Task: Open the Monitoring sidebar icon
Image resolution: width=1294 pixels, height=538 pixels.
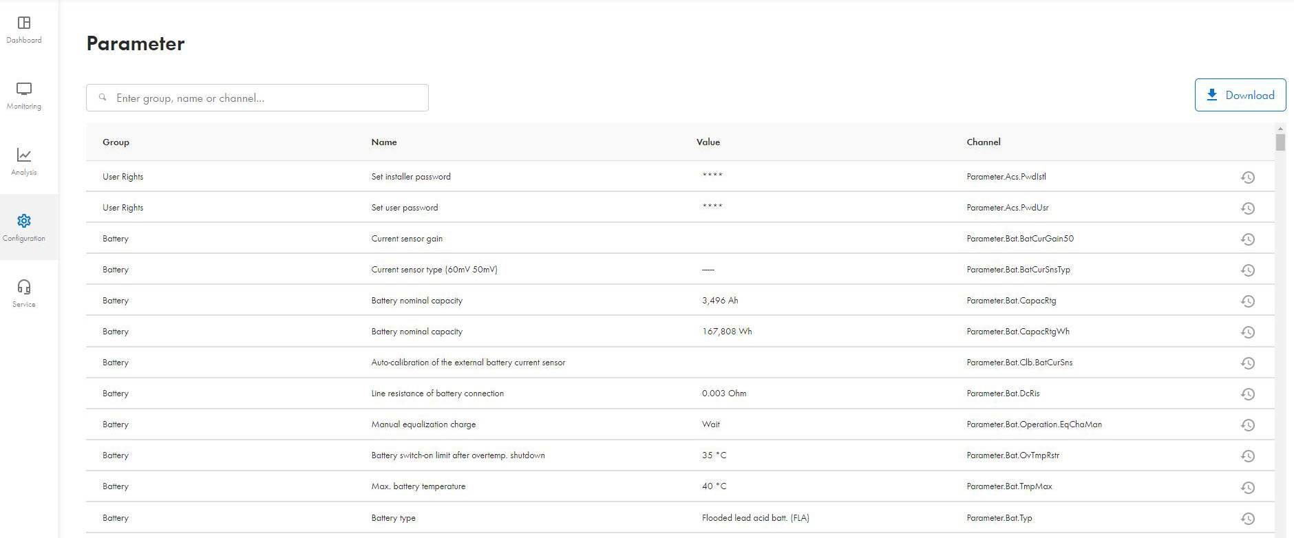Action: [x=24, y=89]
